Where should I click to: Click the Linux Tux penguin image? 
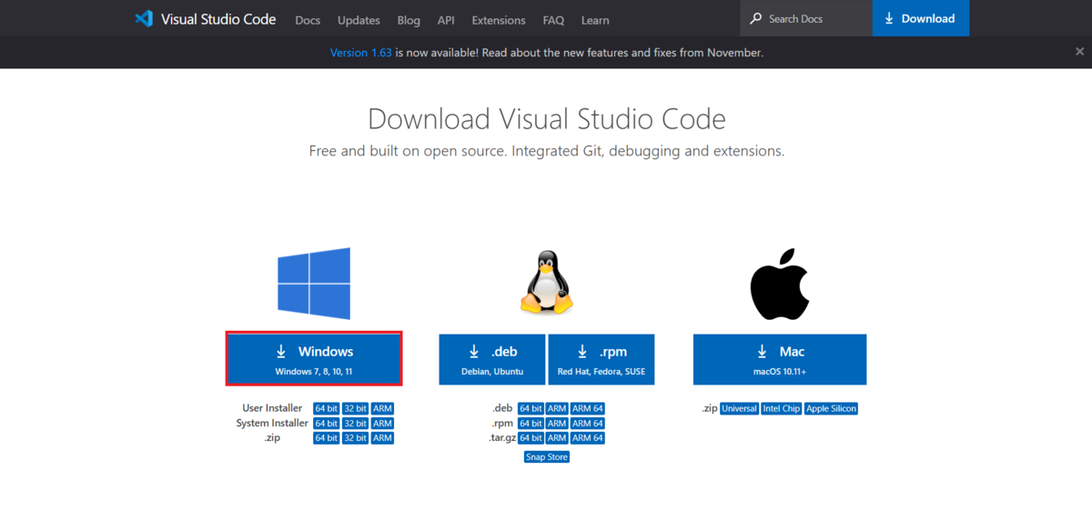[546, 281]
